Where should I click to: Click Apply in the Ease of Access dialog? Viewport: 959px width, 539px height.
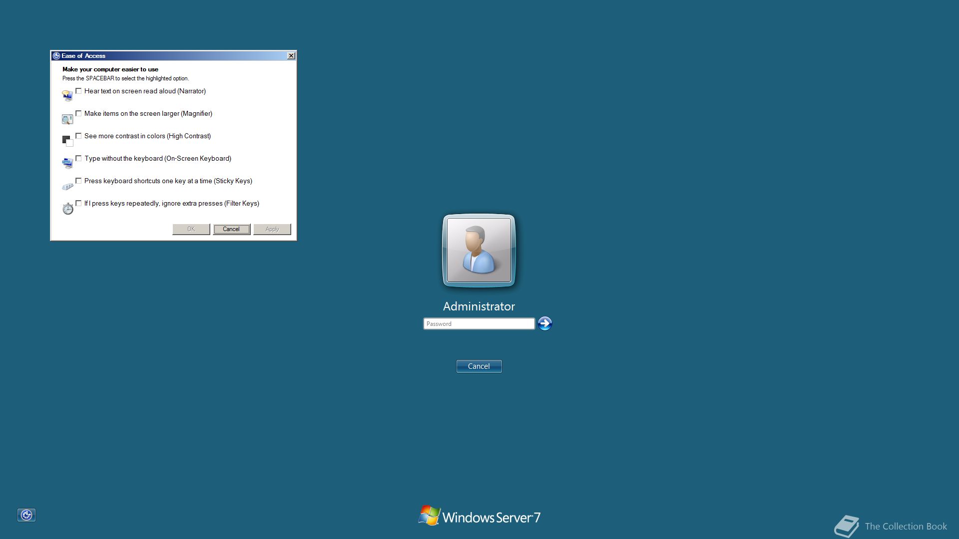click(272, 229)
